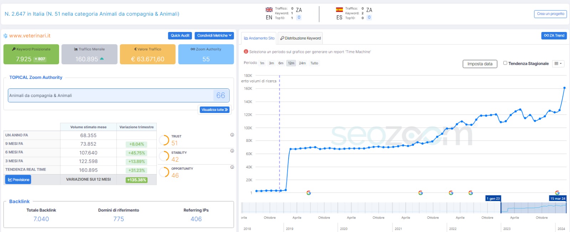
Task: Click the Crea un progetto button
Action: (x=550, y=14)
